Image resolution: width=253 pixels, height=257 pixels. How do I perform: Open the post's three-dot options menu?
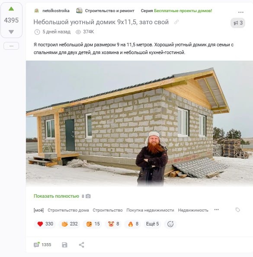(241, 12)
